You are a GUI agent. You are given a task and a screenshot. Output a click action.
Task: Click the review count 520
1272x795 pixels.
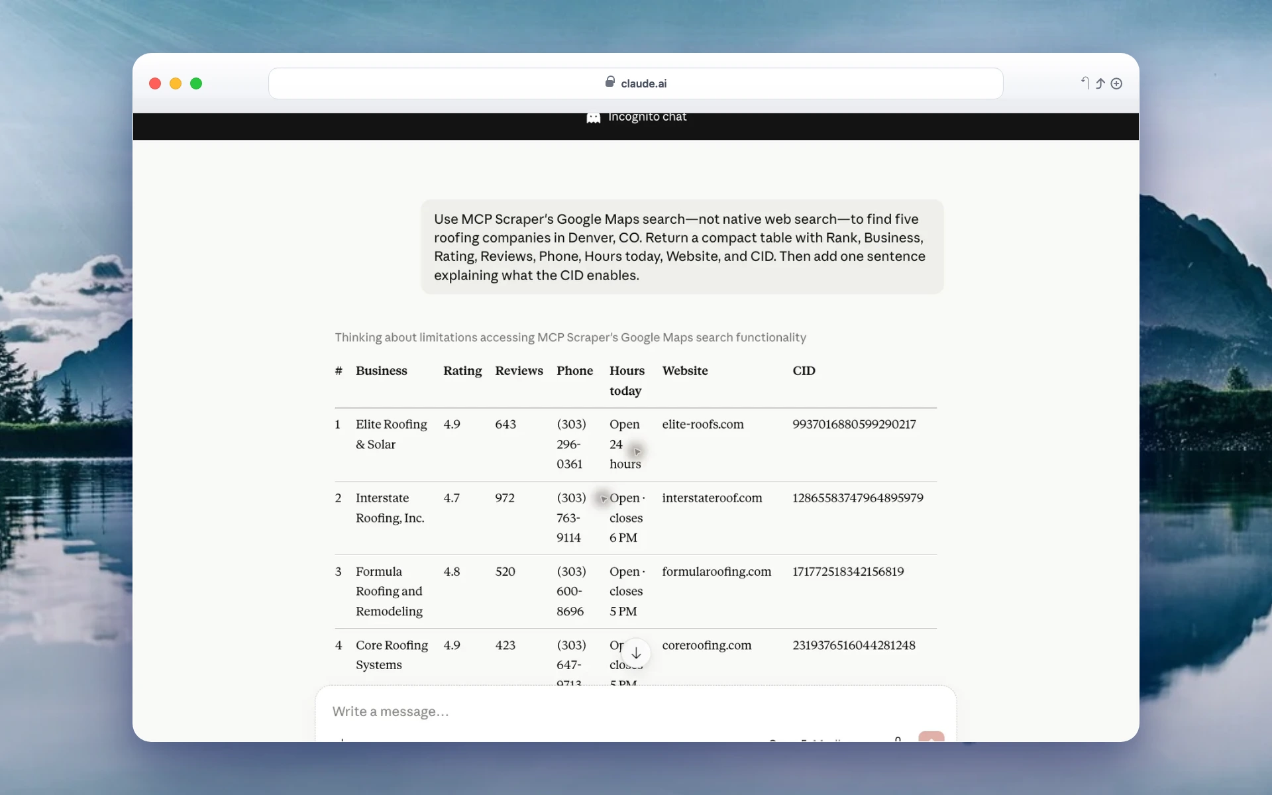point(505,571)
